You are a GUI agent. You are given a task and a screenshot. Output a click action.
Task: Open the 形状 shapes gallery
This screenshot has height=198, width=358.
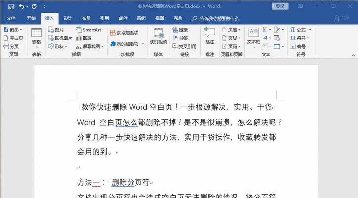pyautogui.click(x=57, y=46)
